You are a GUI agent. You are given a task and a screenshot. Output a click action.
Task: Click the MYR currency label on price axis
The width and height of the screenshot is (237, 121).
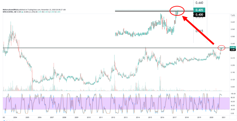click(233, 16)
